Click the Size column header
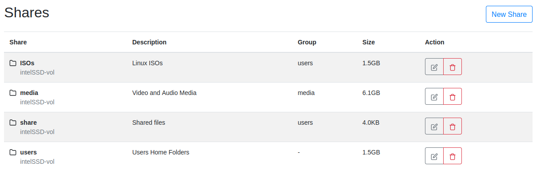 click(x=369, y=42)
